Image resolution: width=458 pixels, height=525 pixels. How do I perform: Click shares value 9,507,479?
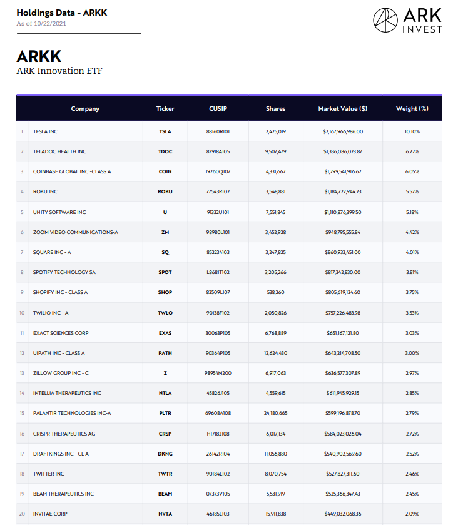click(275, 151)
